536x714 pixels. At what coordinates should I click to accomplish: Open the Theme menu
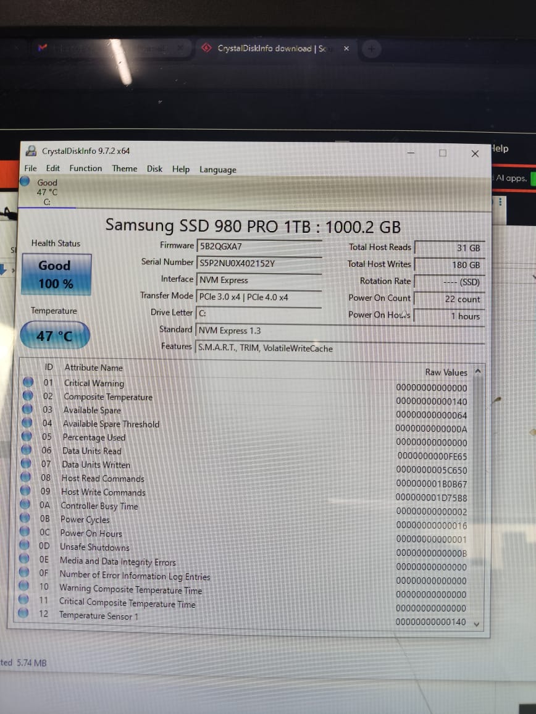[x=124, y=168]
